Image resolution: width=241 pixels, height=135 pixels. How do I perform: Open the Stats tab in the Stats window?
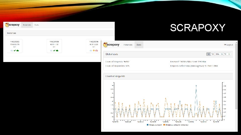pyautogui.click(x=139, y=45)
